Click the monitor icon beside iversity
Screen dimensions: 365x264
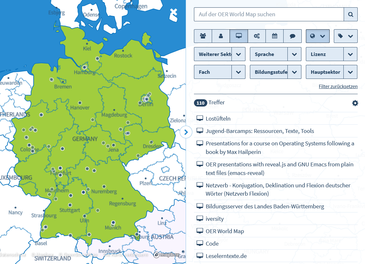(x=200, y=219)
